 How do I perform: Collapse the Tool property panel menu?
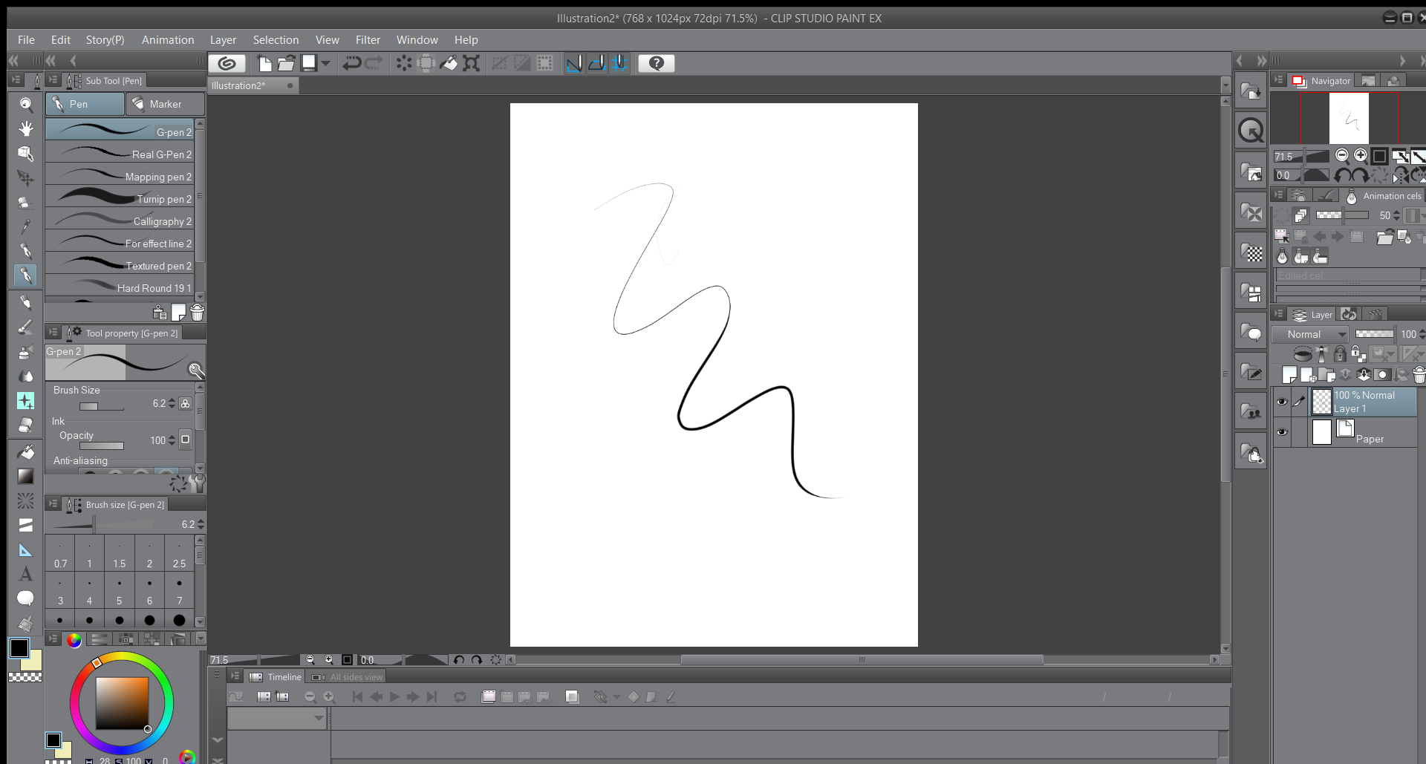53,332
